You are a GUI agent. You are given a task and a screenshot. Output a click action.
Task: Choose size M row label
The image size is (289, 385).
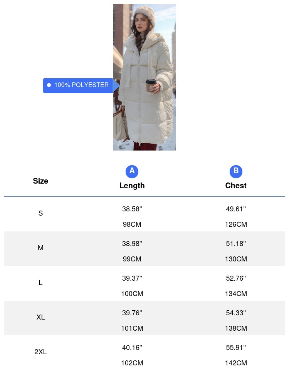pos(40,248)
